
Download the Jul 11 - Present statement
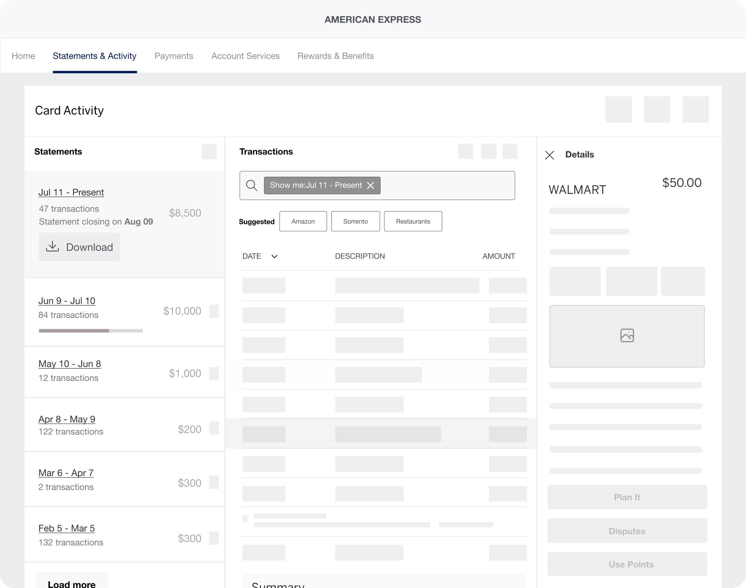(79, 247)
